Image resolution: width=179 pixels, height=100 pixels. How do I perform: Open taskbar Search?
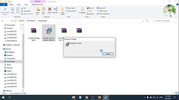10,97
